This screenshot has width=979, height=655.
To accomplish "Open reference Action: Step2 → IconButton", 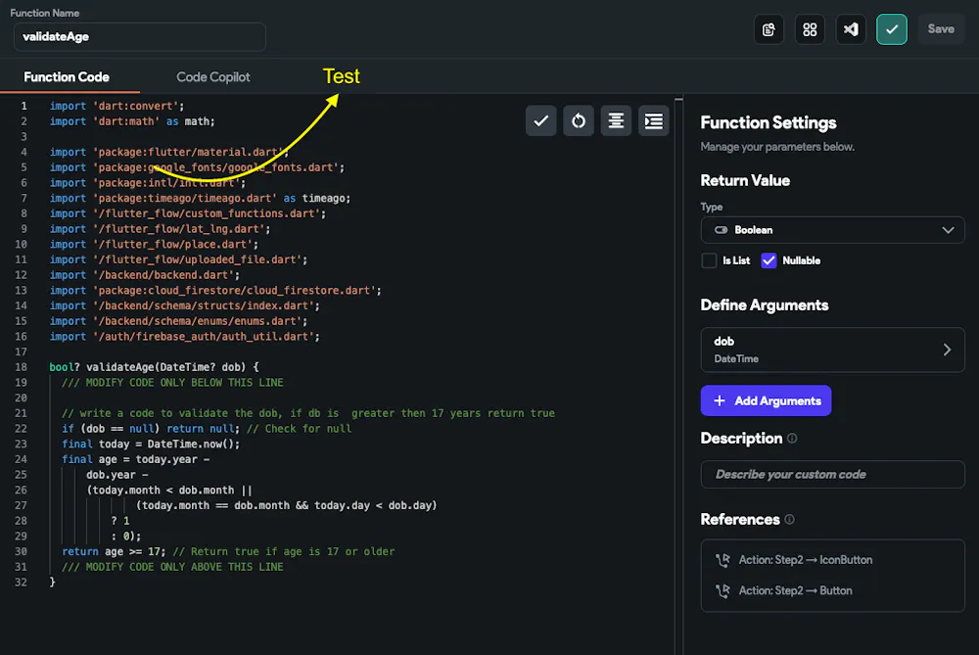I will click(x=806, y=560).
